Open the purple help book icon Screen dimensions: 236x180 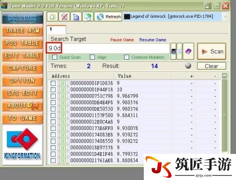pyautogui.click(x=188, y=51)
